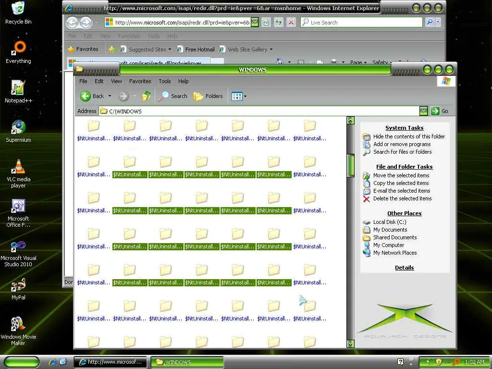492x369 pixels.
Task: Open the Favorites menu in WINDOWS Explorer
Action: pyautogui.click(x=140, y=81)
